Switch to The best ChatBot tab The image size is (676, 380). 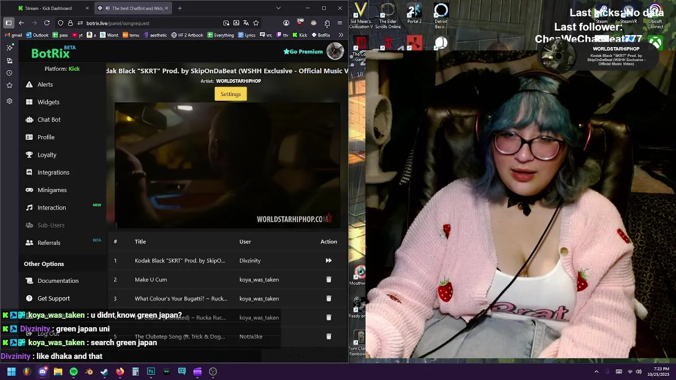click(x=133, y=8)
